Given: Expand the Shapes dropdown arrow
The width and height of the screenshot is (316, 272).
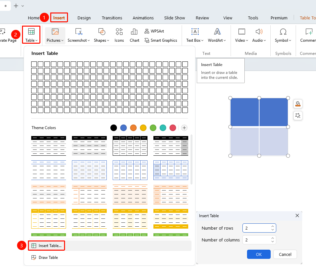Looking at the screenshot, I should coord(108,40).
